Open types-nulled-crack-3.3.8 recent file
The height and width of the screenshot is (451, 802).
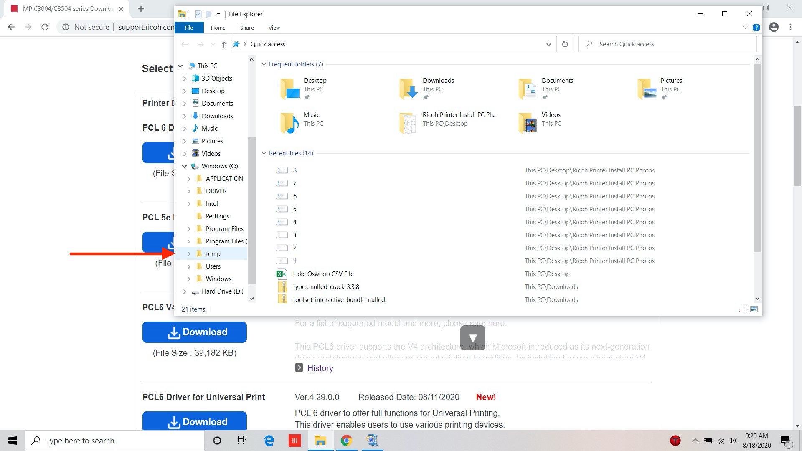[x=326, y=287]
